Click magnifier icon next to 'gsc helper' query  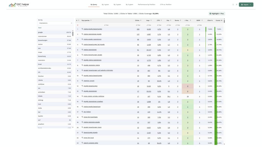click(82, 112)
